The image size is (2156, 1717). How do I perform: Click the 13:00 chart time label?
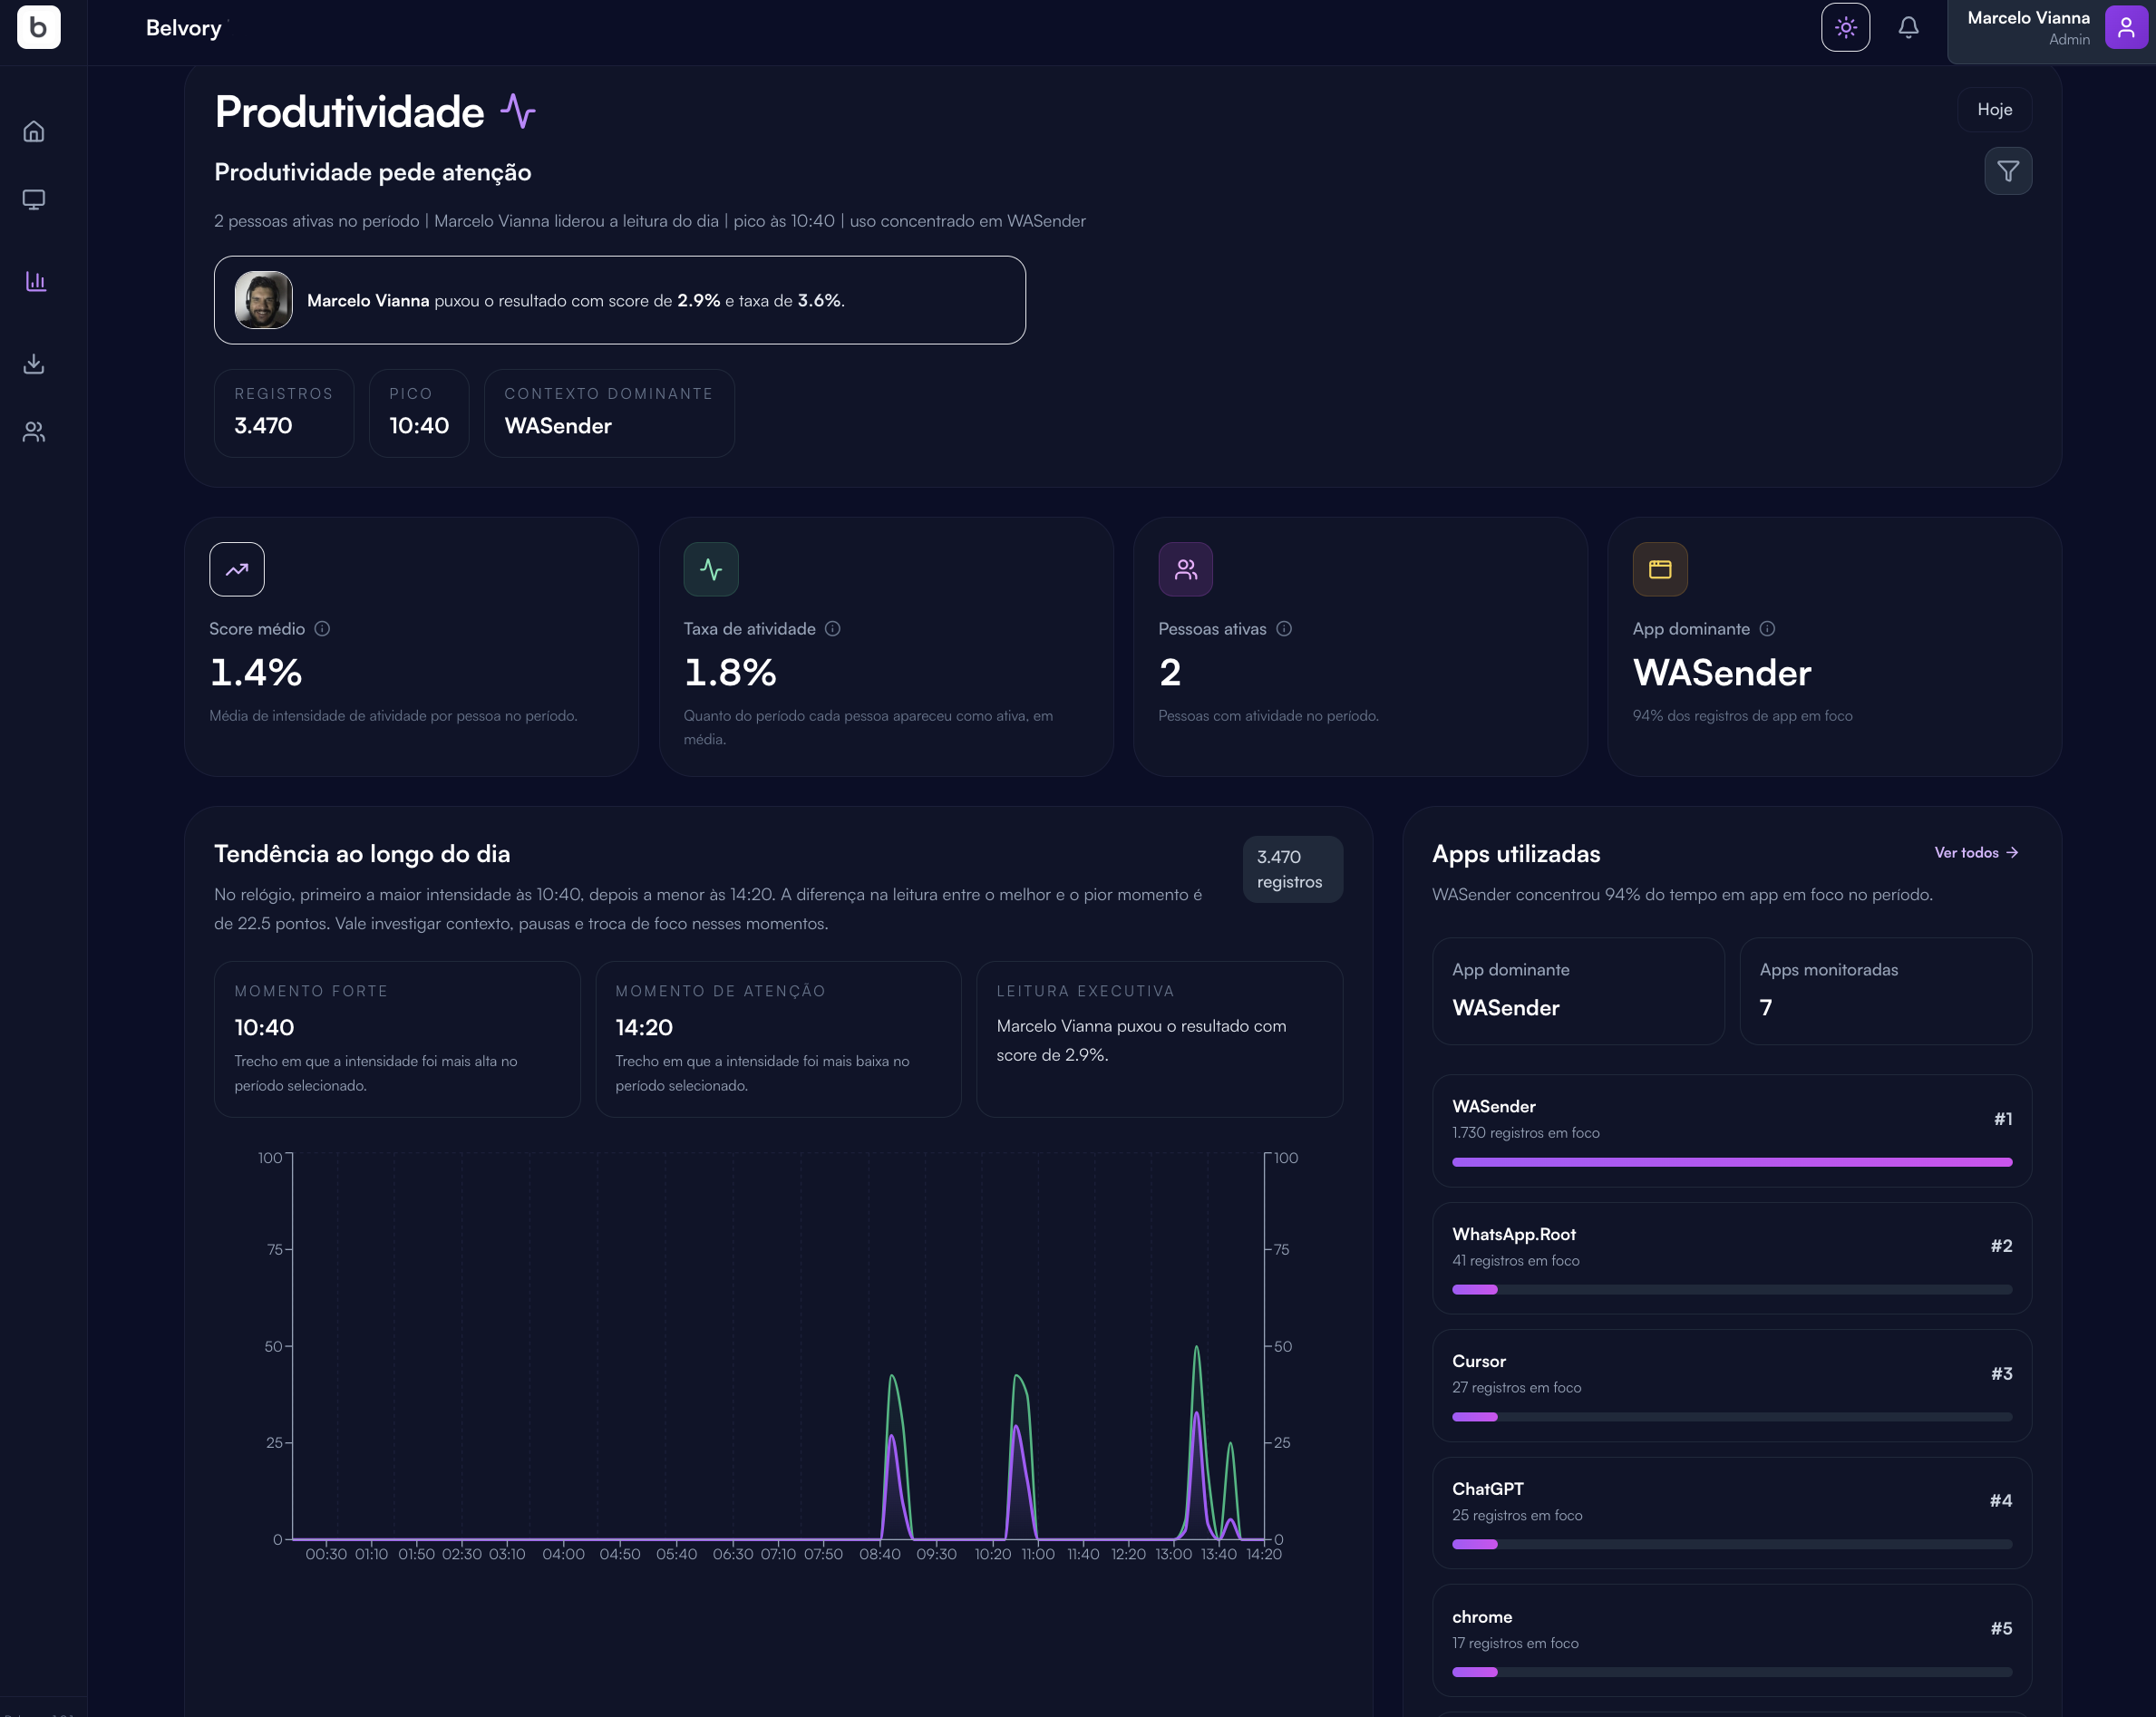[x=1174, y=1554]
